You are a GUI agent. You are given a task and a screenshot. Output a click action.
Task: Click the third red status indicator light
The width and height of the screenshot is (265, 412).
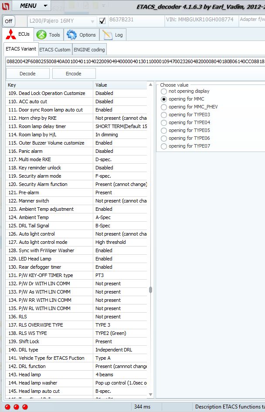(x=24, y=407)
